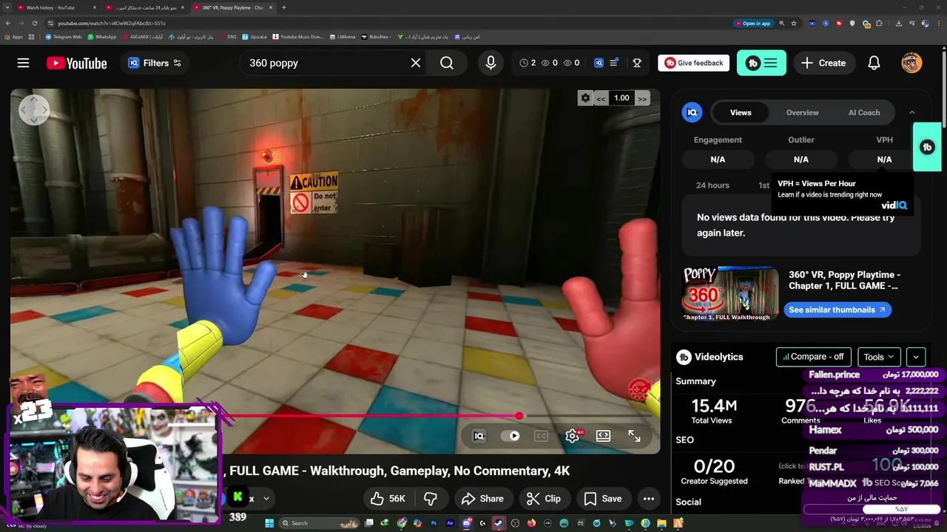Click the TubeBuddy Give feedback button
The height and width of the screenshot is (532, 947).
693,63
